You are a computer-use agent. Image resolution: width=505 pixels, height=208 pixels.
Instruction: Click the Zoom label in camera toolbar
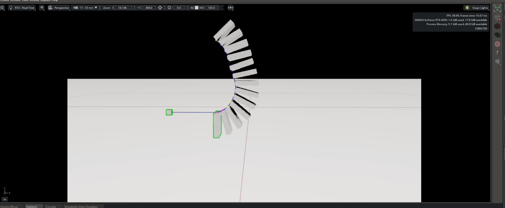click(107, 8)
